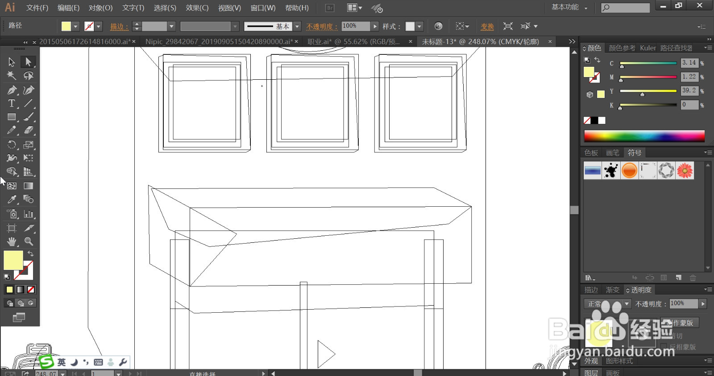714x376 pixels.
Task: Select the Zoom tool
Action: pyautogui.click(x=28, y=241)
